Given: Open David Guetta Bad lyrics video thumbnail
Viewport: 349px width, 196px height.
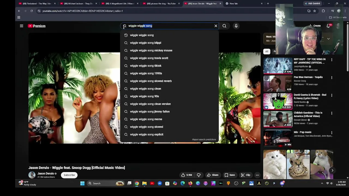Looking at the screenshot, I should tap(278, 101).
